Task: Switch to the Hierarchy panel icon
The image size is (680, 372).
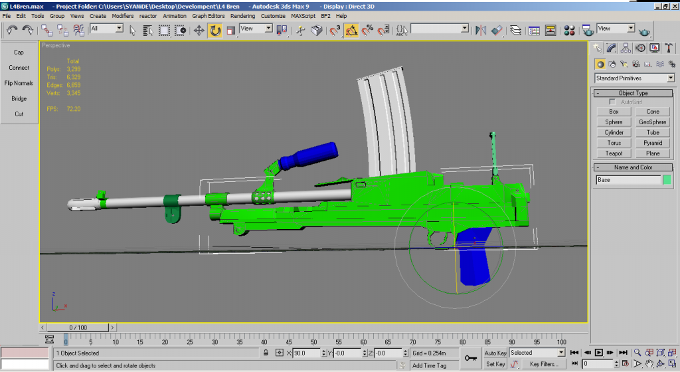Action: (626, 48)
